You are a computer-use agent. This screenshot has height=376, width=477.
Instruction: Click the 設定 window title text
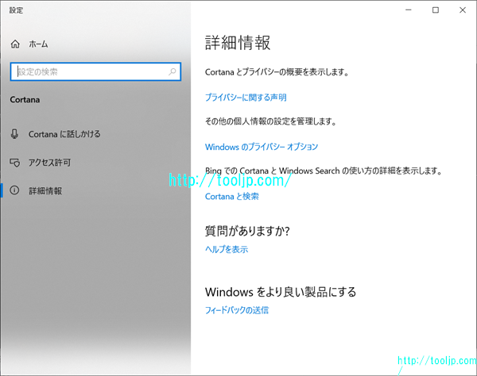(x=16, y=10)
